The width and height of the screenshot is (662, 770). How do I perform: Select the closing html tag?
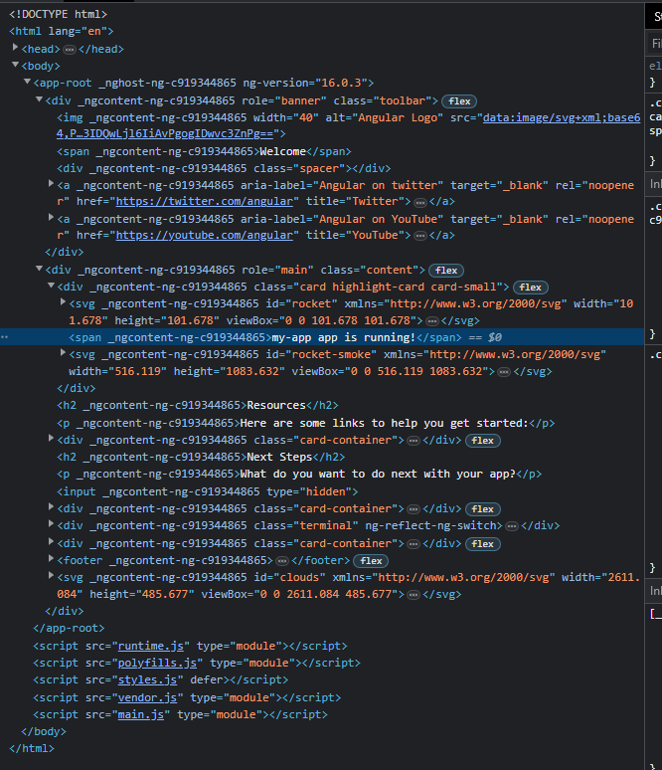32,748
